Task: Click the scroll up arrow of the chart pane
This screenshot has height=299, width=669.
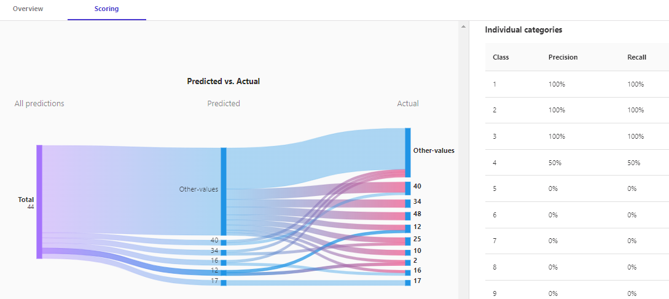Action: pos(463,27)
